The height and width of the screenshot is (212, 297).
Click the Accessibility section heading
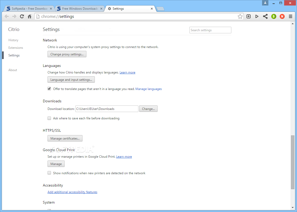pyautogui.click(x=53, y=185)
